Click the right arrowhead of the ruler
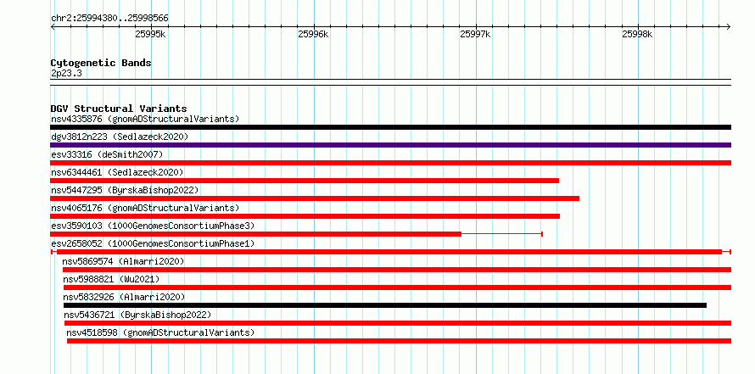The image size is (755, 374). [729, 26]
